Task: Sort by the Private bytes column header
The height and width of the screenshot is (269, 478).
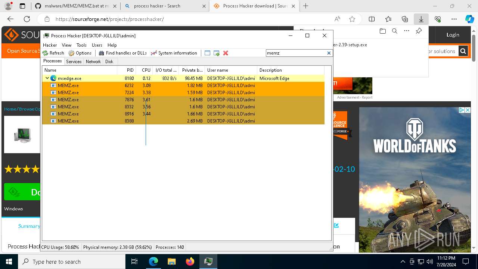Action: point(192,70)
